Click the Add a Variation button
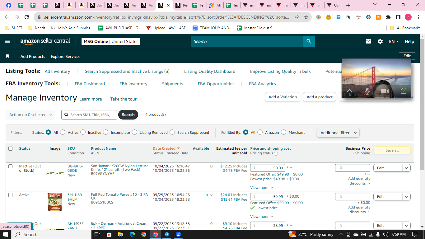 click(283, 97)
